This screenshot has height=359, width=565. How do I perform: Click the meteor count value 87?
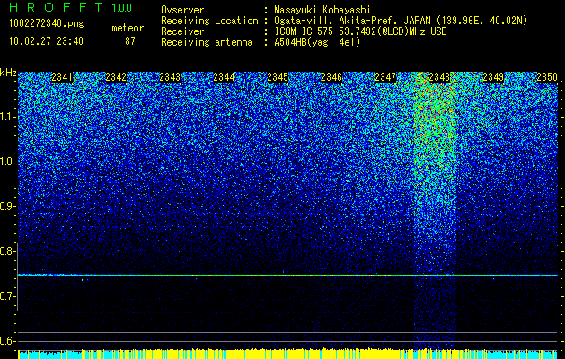tap(130, 41)
